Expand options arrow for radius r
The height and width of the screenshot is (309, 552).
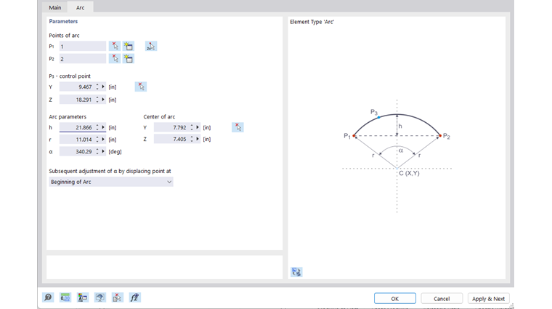tap(103, 140)
